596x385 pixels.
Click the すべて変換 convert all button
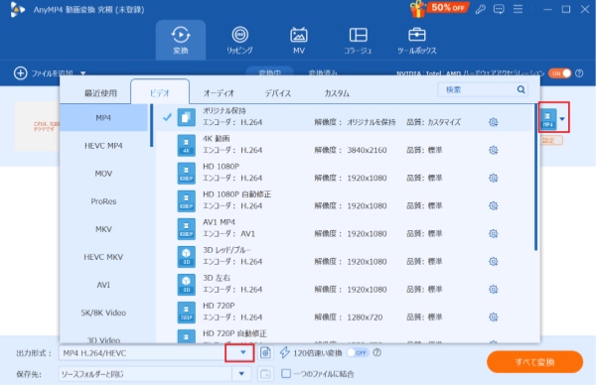[534, 362]
